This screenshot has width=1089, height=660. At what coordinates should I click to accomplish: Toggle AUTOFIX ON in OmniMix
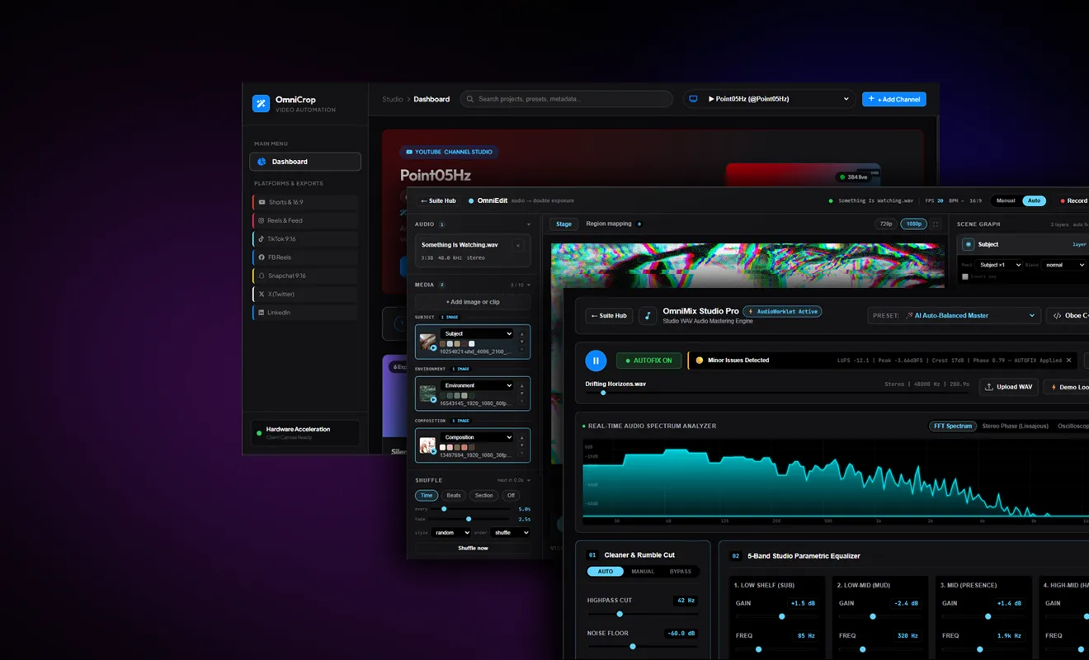pos(648,361)
